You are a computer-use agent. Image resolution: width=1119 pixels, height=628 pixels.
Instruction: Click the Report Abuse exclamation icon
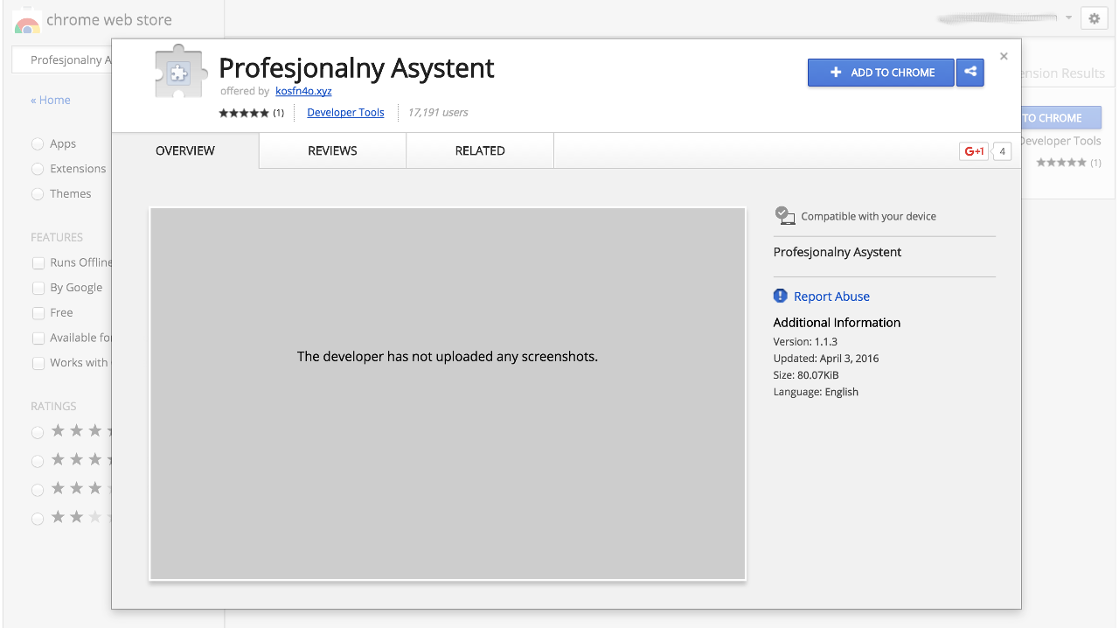781,296
